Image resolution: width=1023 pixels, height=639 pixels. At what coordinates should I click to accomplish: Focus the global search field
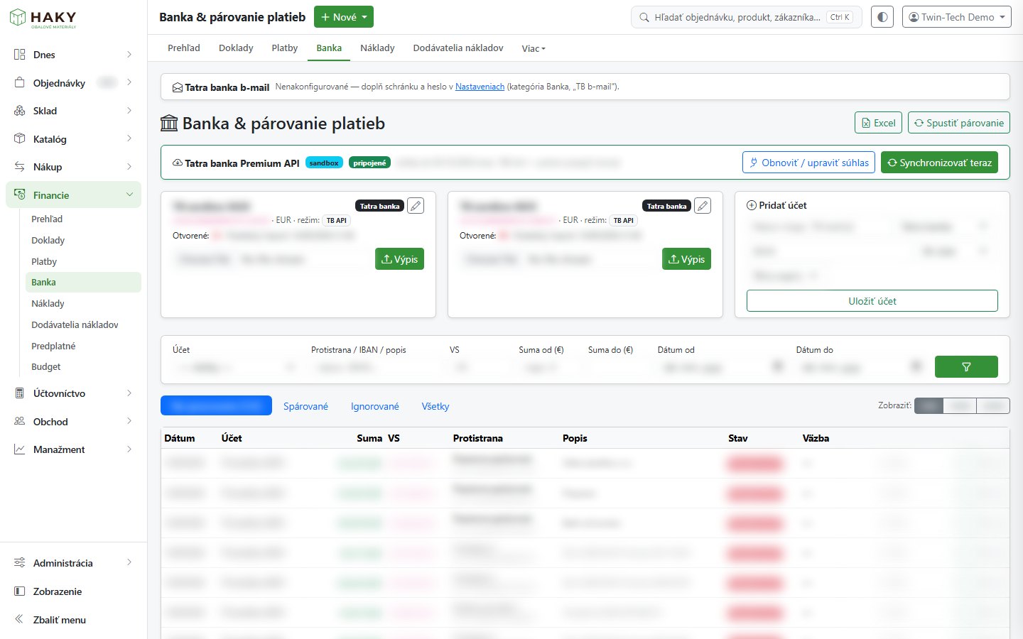(746, 17)
